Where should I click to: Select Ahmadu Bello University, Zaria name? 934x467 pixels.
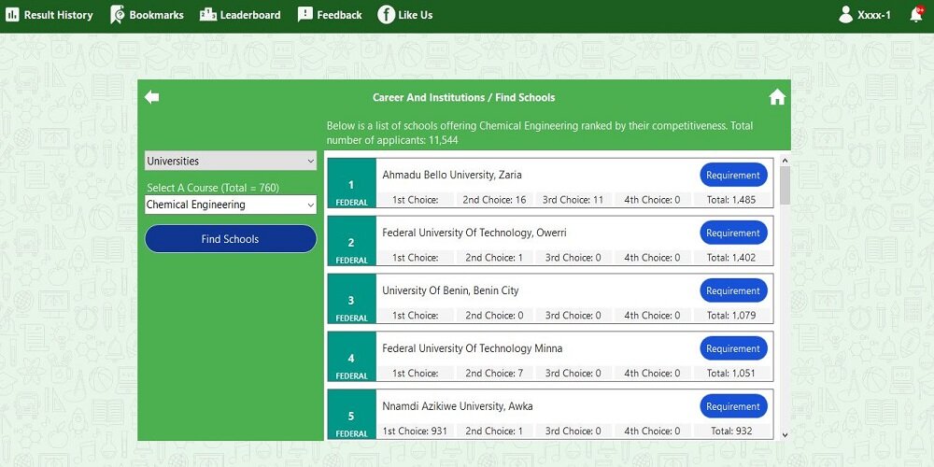point(452,175)
